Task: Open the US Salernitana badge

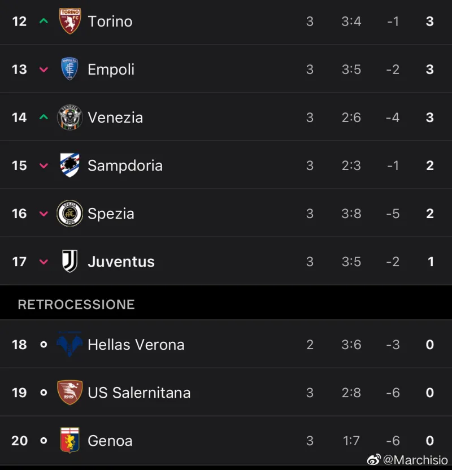Action: (70, 393)
